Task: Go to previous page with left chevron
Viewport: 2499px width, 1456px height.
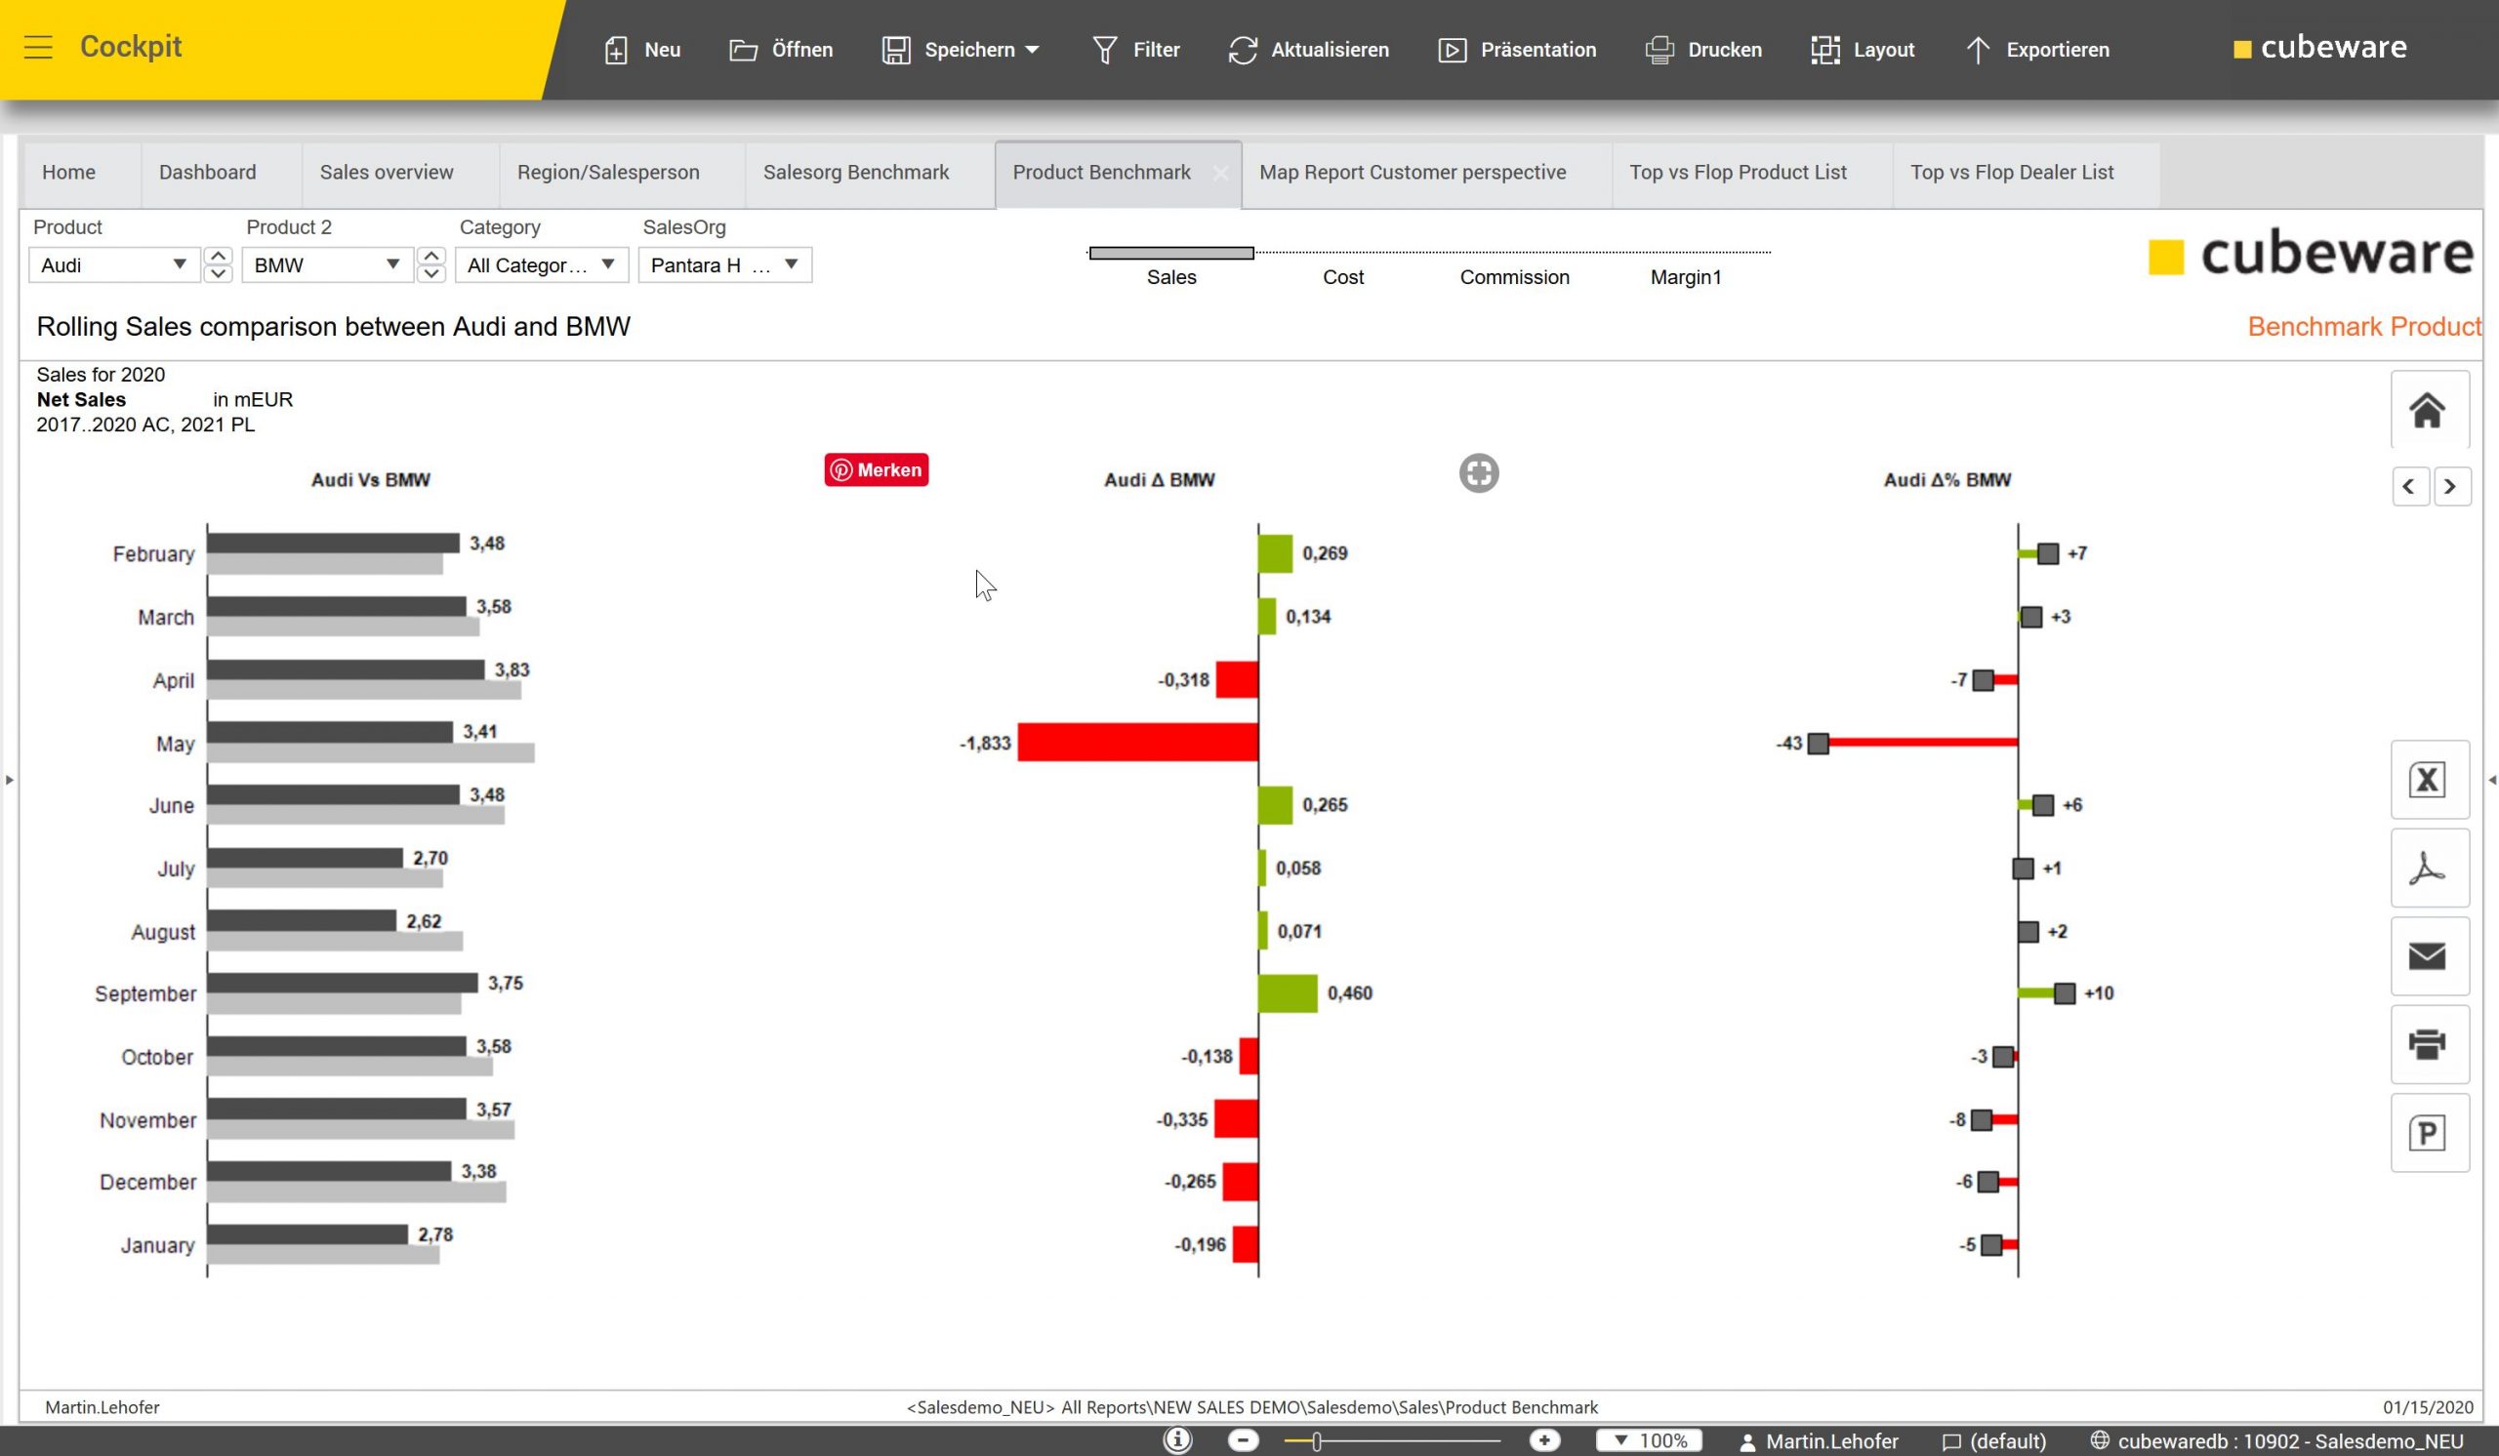Action: pyautogui.click(x=2410, y=487)
